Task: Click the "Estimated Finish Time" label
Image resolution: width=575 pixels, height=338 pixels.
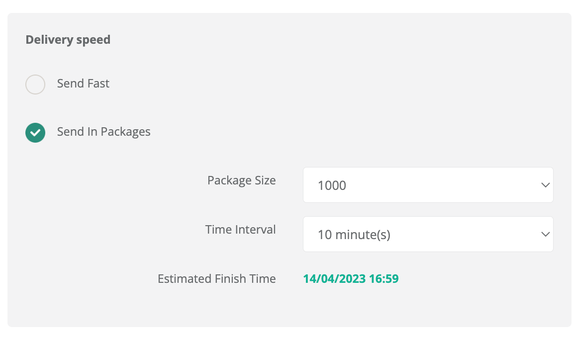Action: click(x=216, y=279)
